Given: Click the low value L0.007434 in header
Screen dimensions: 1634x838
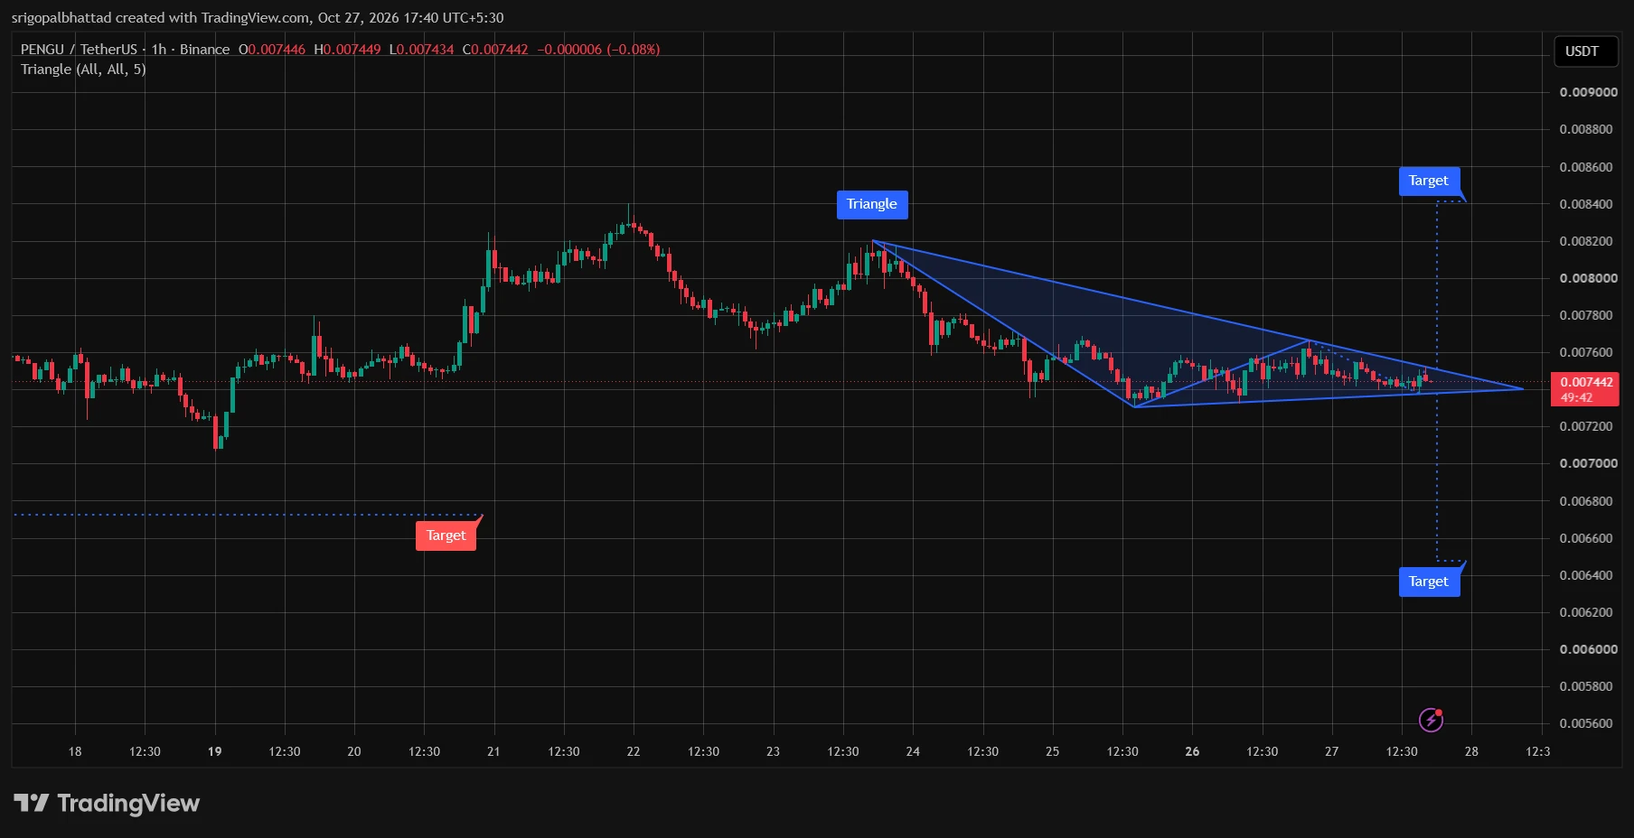Looking at the screenshot, I should click(x=422, y=50).
